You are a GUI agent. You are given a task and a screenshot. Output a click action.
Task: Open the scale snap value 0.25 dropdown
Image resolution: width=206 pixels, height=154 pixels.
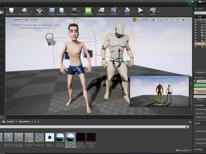coord(177,20)
